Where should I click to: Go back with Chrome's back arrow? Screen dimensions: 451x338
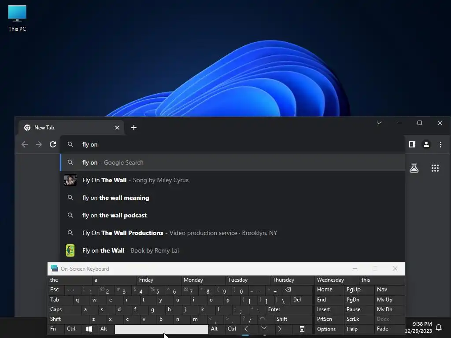25,144
